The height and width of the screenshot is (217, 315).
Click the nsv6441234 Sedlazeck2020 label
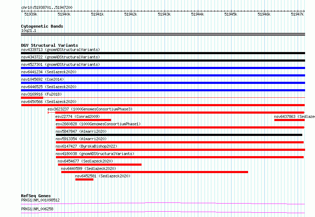click(x=49, y=72)
